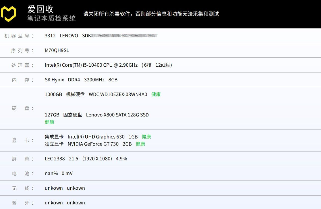Select the Lenovo X800 SATA 128G SSD entry
The image size is (321, 209).
coord(97,115)
